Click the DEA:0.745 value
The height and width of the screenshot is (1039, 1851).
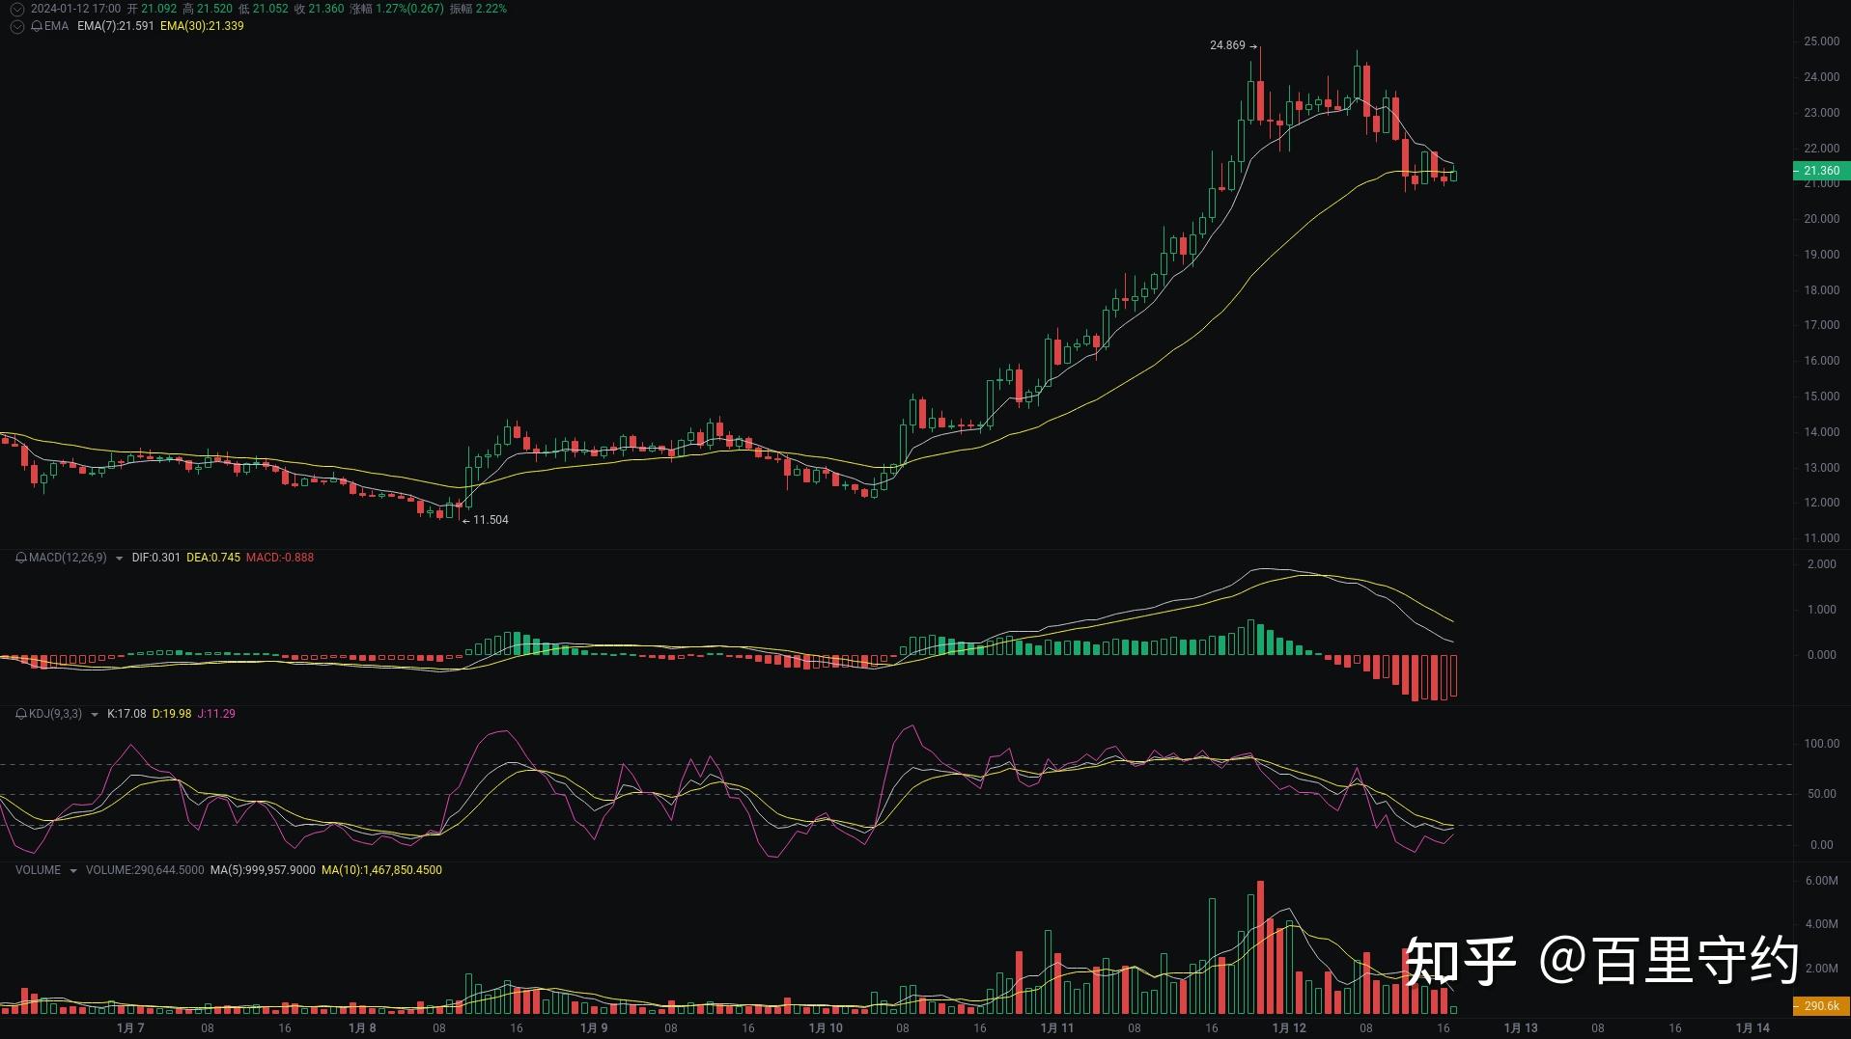coord(213,558)
